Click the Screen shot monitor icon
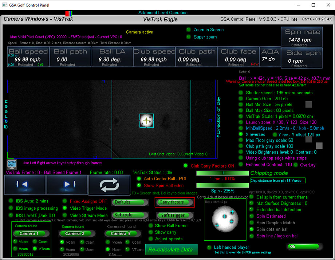This screenshot has width=335, height=260. pos(12,164)
